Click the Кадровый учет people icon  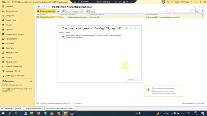[3, 53]
